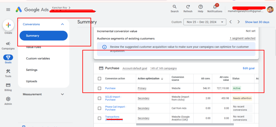Click the Call from Ads source cell
The image size is (276, 127).
[179, 108]
